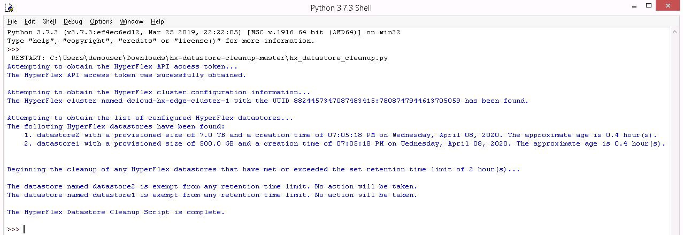Click 'Attempting to obtain the HyperFlex cluster configuration' line
The image size is (683, 235).
coord(159,92)
